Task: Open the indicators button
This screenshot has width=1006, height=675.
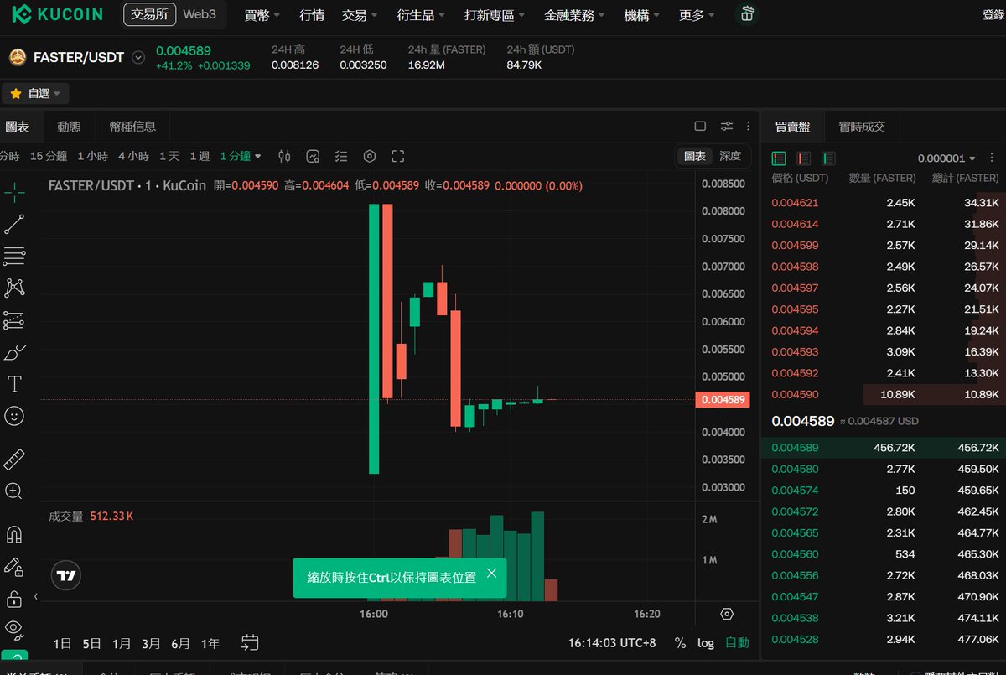Action: coord(313,156)
